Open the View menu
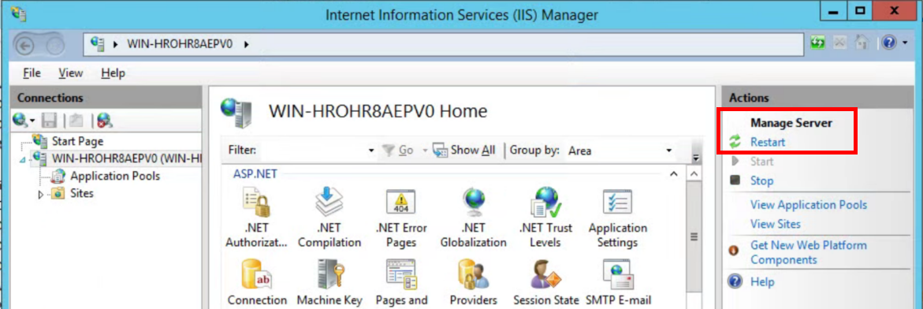This screenshot has width=923, height=309. (71, 73)
